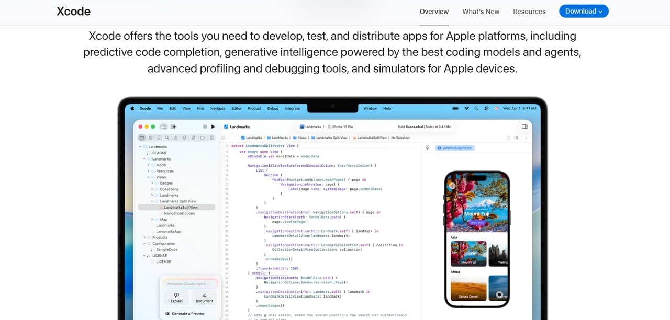Open the Navigate menu in Xcode
This screenshot has width=670, height=320.
[x=218, y=108]
